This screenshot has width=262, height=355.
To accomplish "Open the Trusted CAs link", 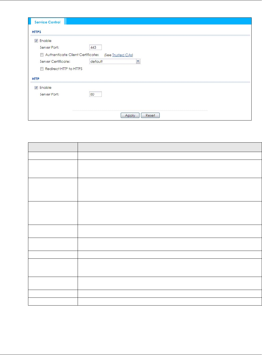I will [x=122, y=55].
